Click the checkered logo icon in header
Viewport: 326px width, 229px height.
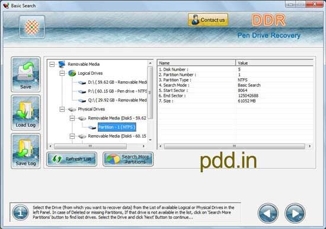32,27
